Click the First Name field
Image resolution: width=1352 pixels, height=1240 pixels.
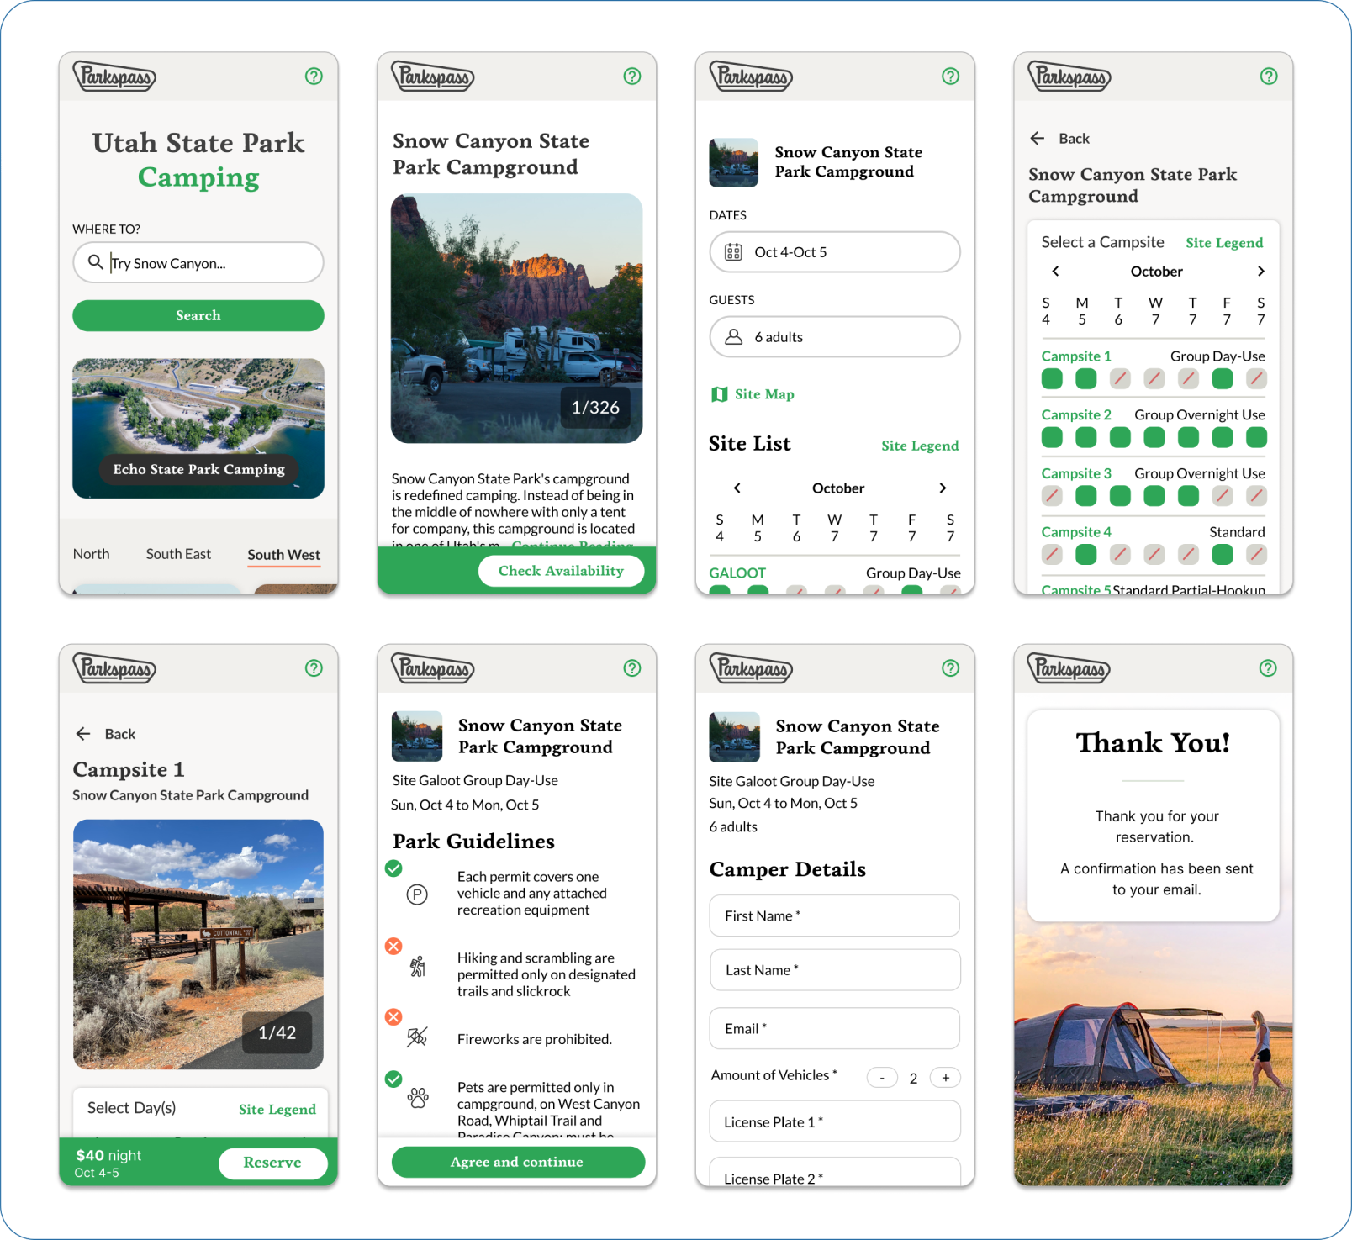[x=835, y=915]
